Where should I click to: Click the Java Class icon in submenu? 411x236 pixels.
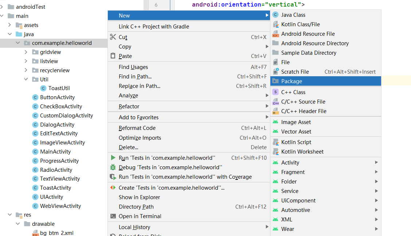275,15
